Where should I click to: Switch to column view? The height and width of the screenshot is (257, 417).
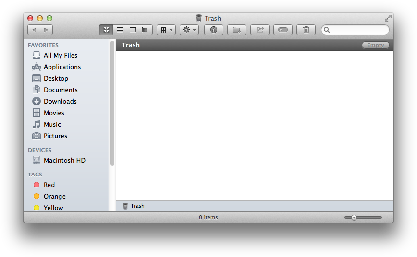point(133,30)
